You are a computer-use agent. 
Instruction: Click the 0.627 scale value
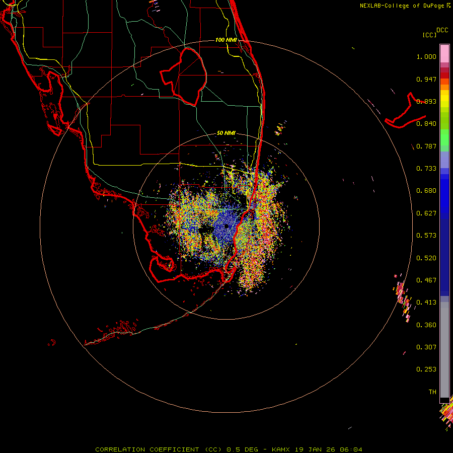click(x=426, y=213)
